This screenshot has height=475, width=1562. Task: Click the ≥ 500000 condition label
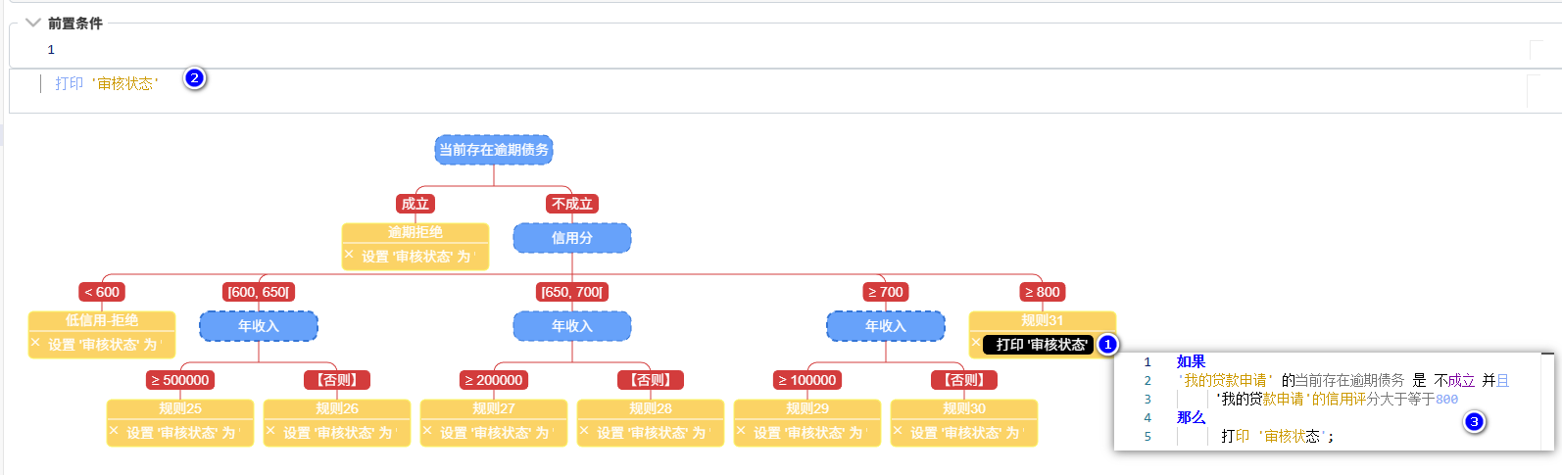[x=180, y=380]
